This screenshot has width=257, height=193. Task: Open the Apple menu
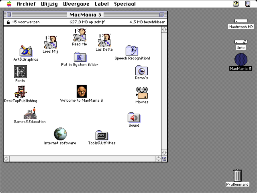pyautogui.click(x=9, y=4)
